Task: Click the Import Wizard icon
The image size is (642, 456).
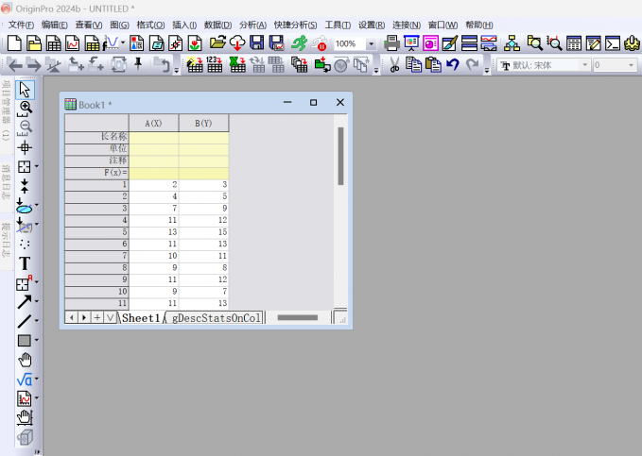Action: click(195, 64)
